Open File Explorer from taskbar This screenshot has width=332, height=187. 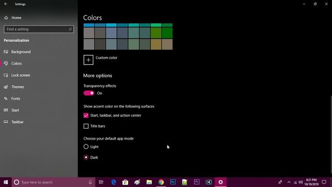tap(149, 182)
